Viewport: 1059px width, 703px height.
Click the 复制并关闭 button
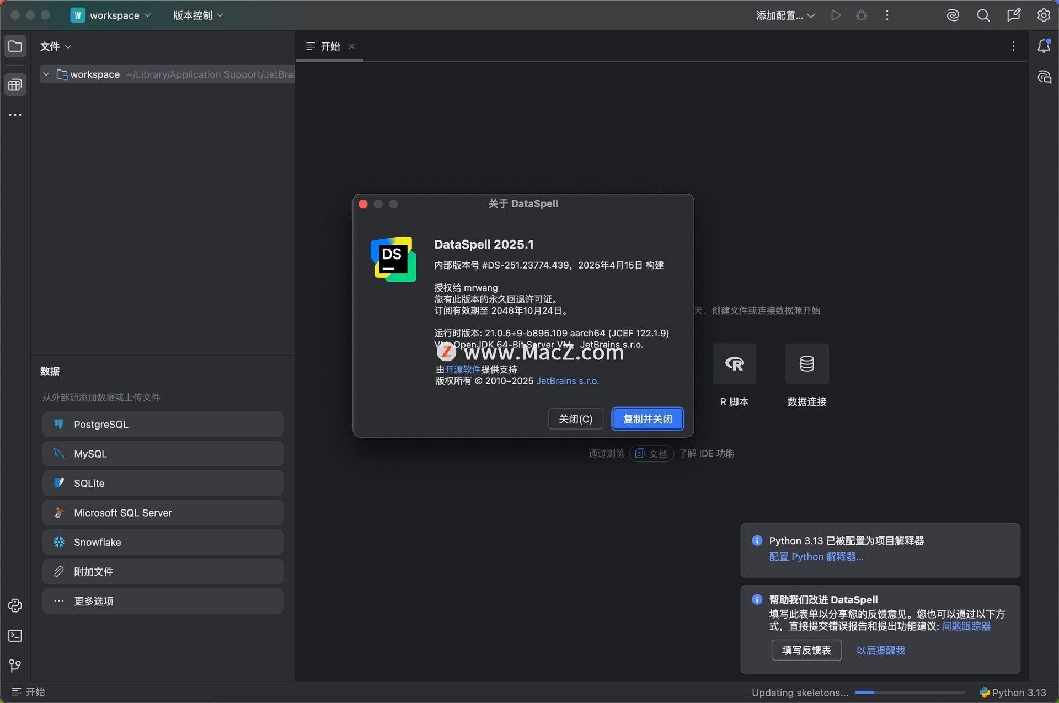tap(648, 419)
